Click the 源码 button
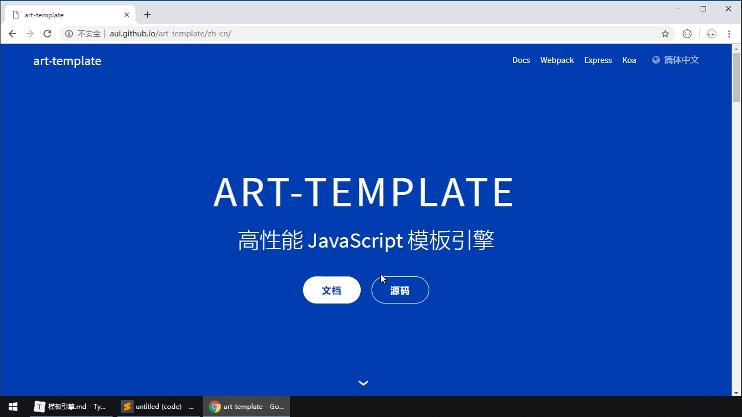 400,290
